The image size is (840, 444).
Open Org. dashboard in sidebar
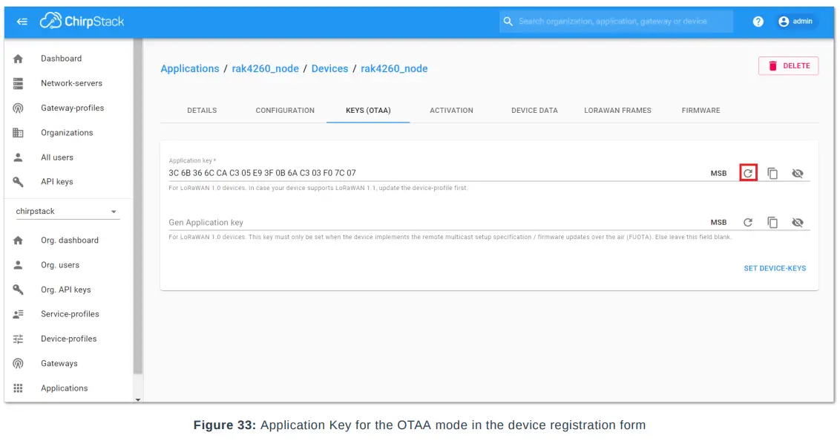69,241
